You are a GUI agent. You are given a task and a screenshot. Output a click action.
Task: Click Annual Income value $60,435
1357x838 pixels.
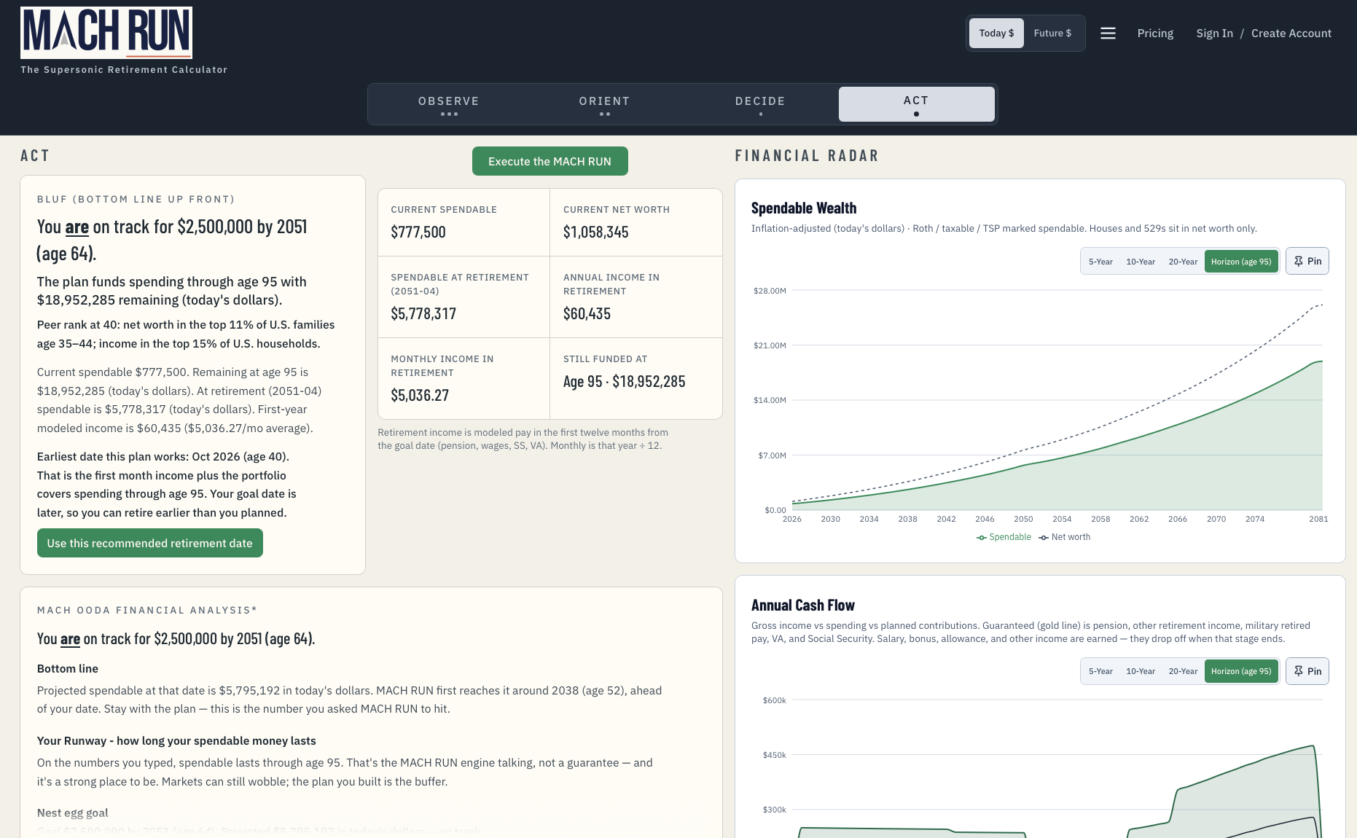[587, 314]
